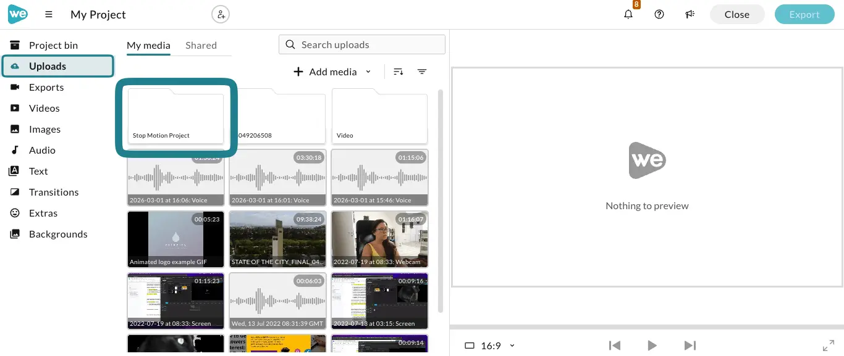The image size is (844, 356).
Task: Click the sort order icon
Action: pos(399,72)
